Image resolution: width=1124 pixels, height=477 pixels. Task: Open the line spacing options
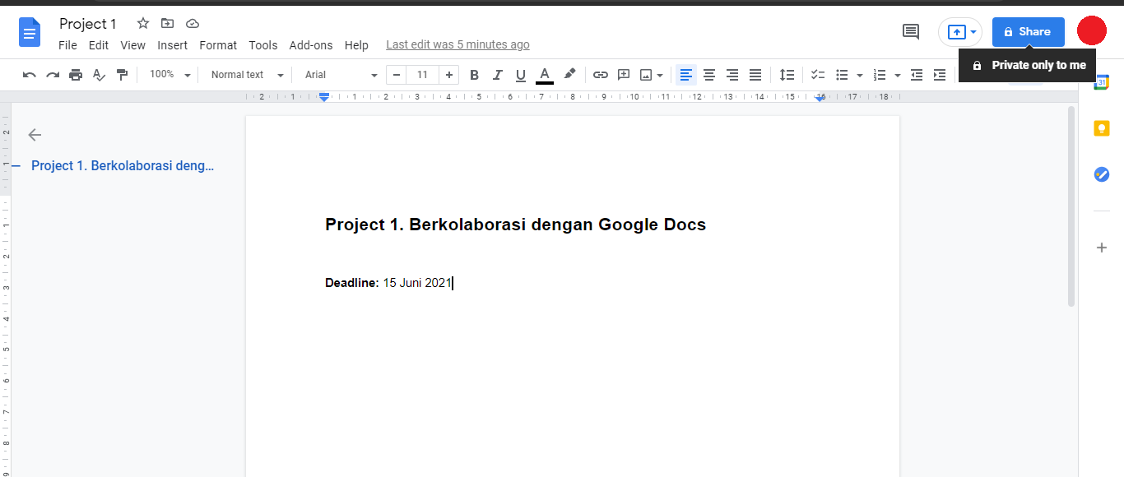pos(787,75)
